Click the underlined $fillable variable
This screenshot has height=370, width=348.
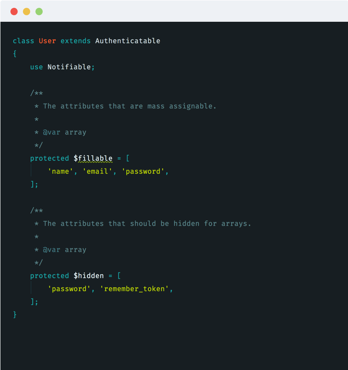(x=93, y=158)
